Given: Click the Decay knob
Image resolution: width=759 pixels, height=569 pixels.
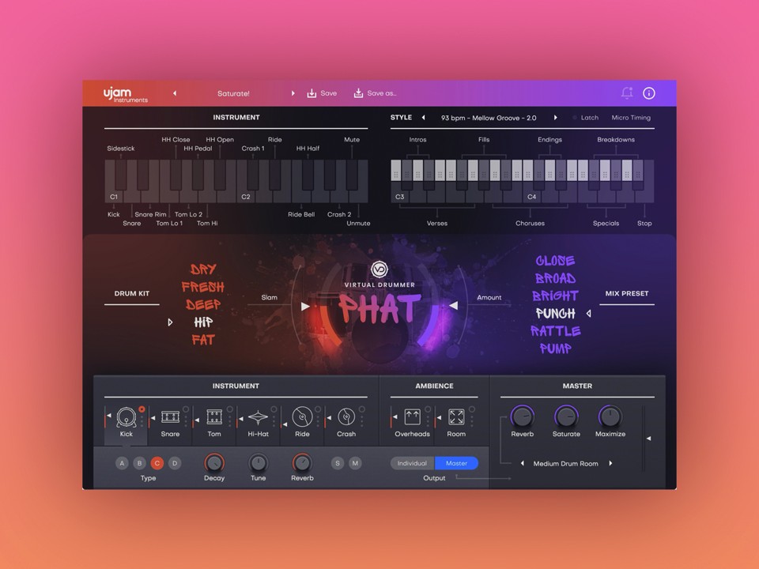Looking at the screenshot, I should (214, 463).
